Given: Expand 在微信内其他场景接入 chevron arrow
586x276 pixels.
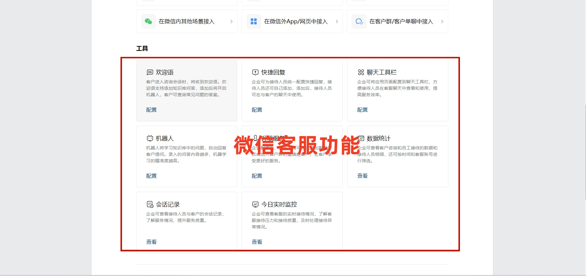Looking at the screenshot, I should point(232,22).
